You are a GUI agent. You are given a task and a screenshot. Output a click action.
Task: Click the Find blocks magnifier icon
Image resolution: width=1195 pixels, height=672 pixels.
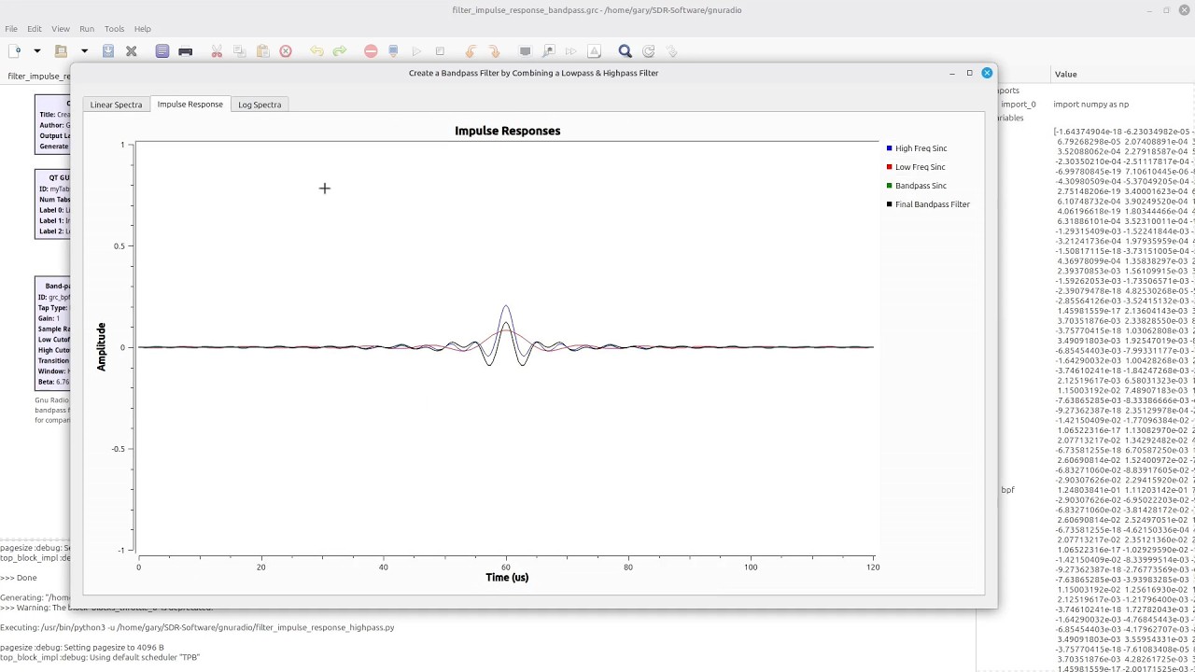tap(625, 51)
